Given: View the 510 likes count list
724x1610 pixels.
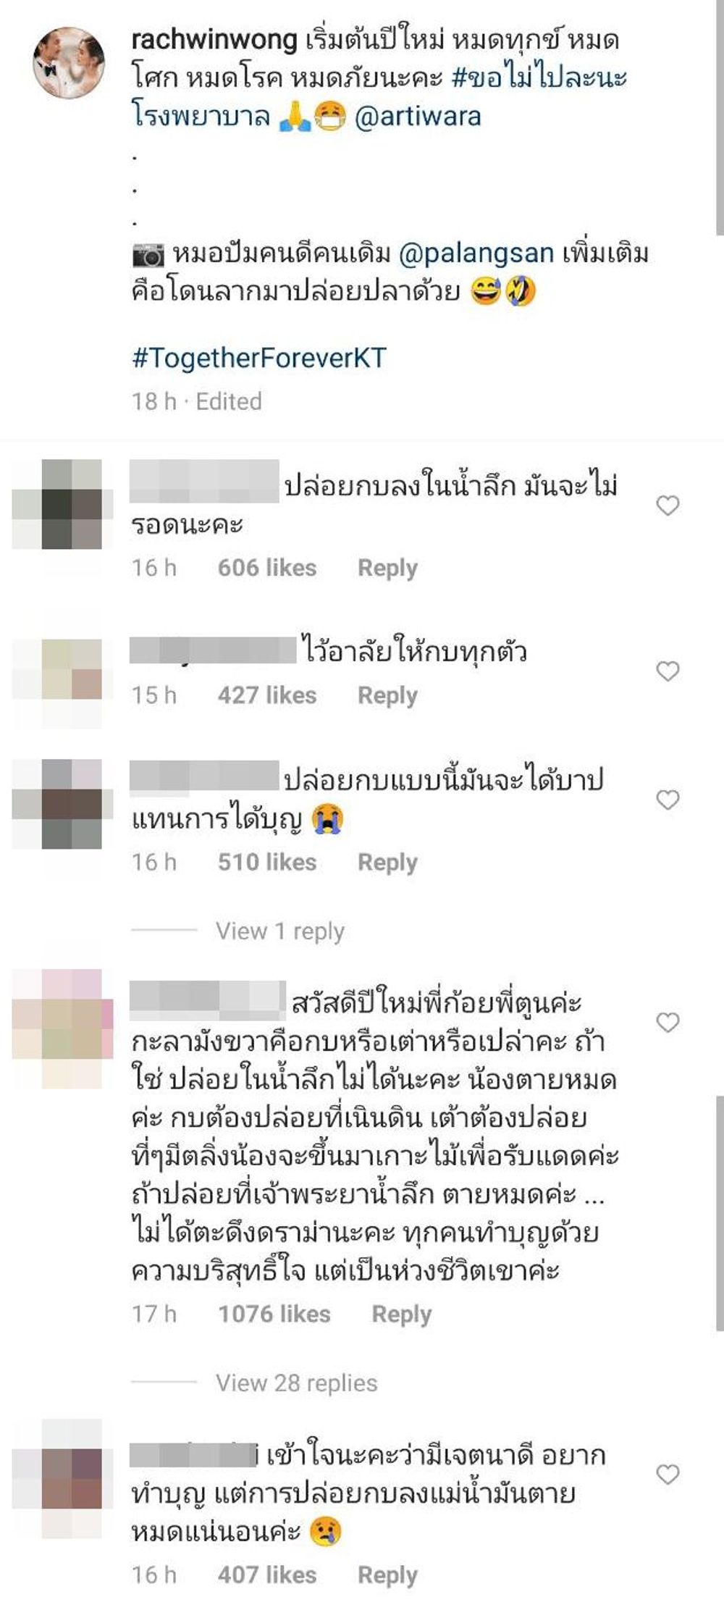Looking at the screenshot, I should click(267, 862).
